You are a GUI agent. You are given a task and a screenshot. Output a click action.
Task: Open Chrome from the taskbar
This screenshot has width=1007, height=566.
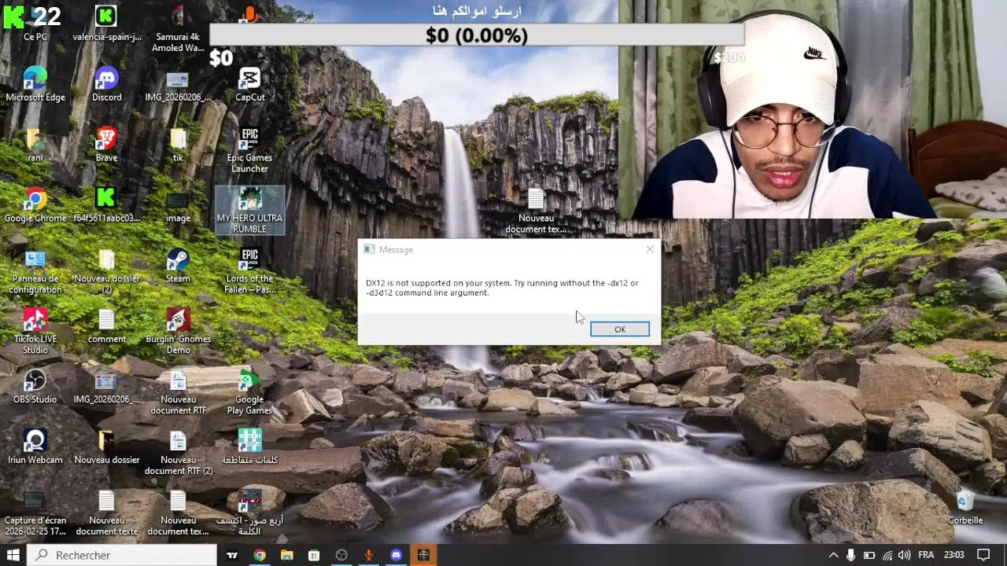[x=260, y=555]
